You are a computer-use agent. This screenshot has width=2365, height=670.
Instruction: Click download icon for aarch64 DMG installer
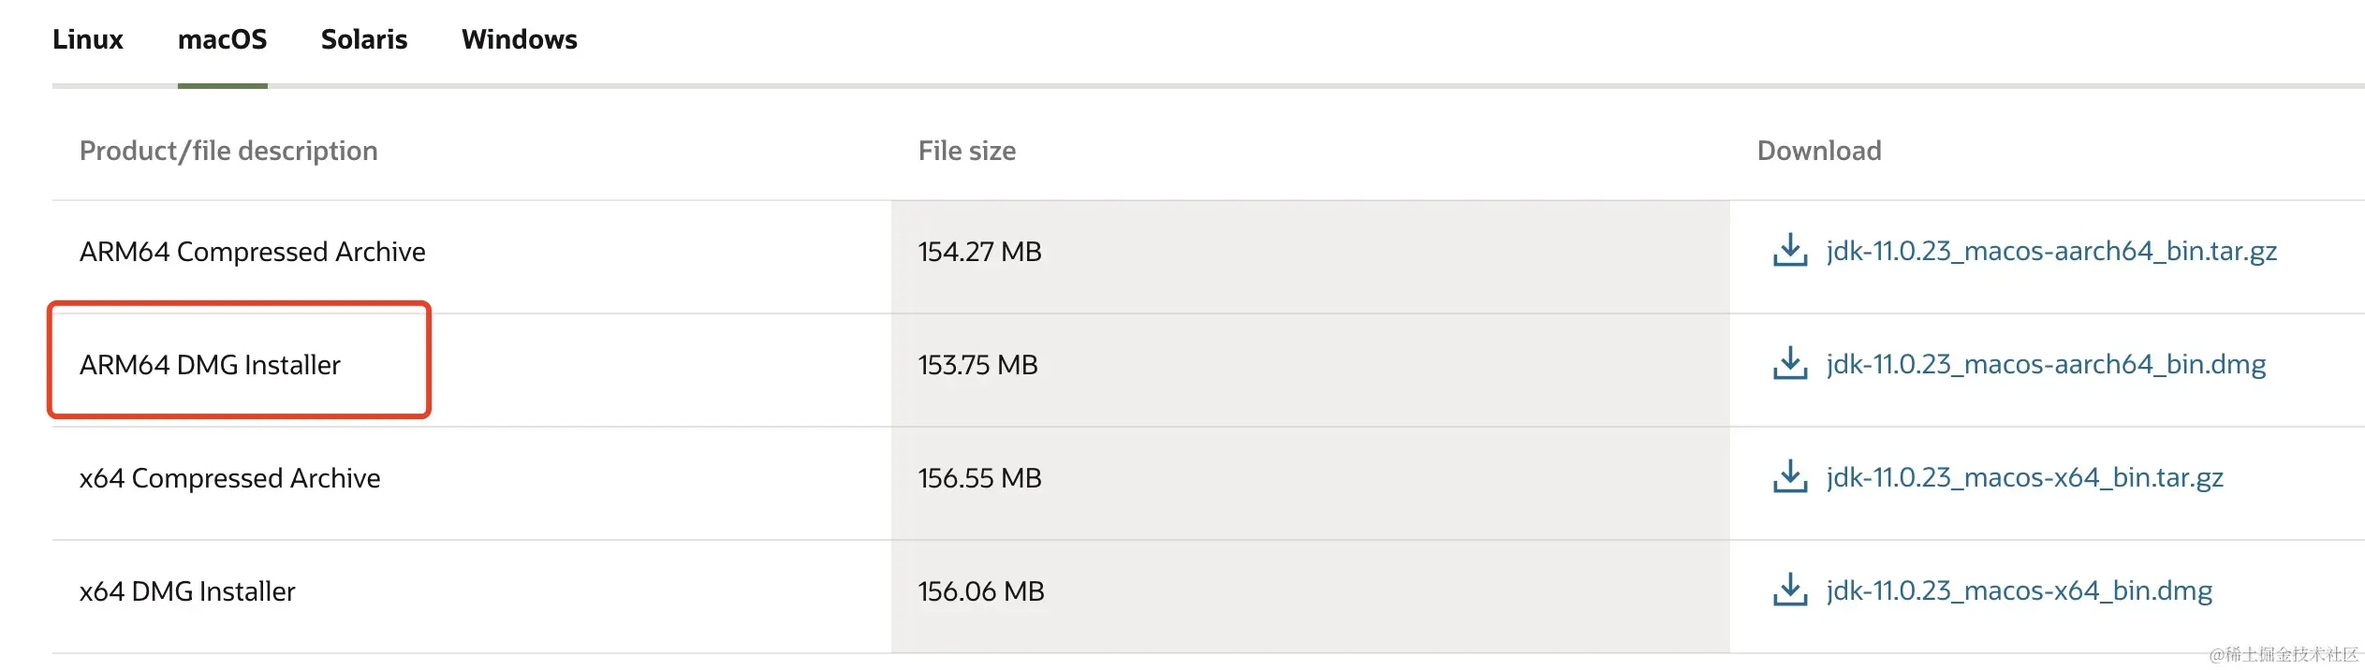pyautogui.click(x=1789, y=364)
